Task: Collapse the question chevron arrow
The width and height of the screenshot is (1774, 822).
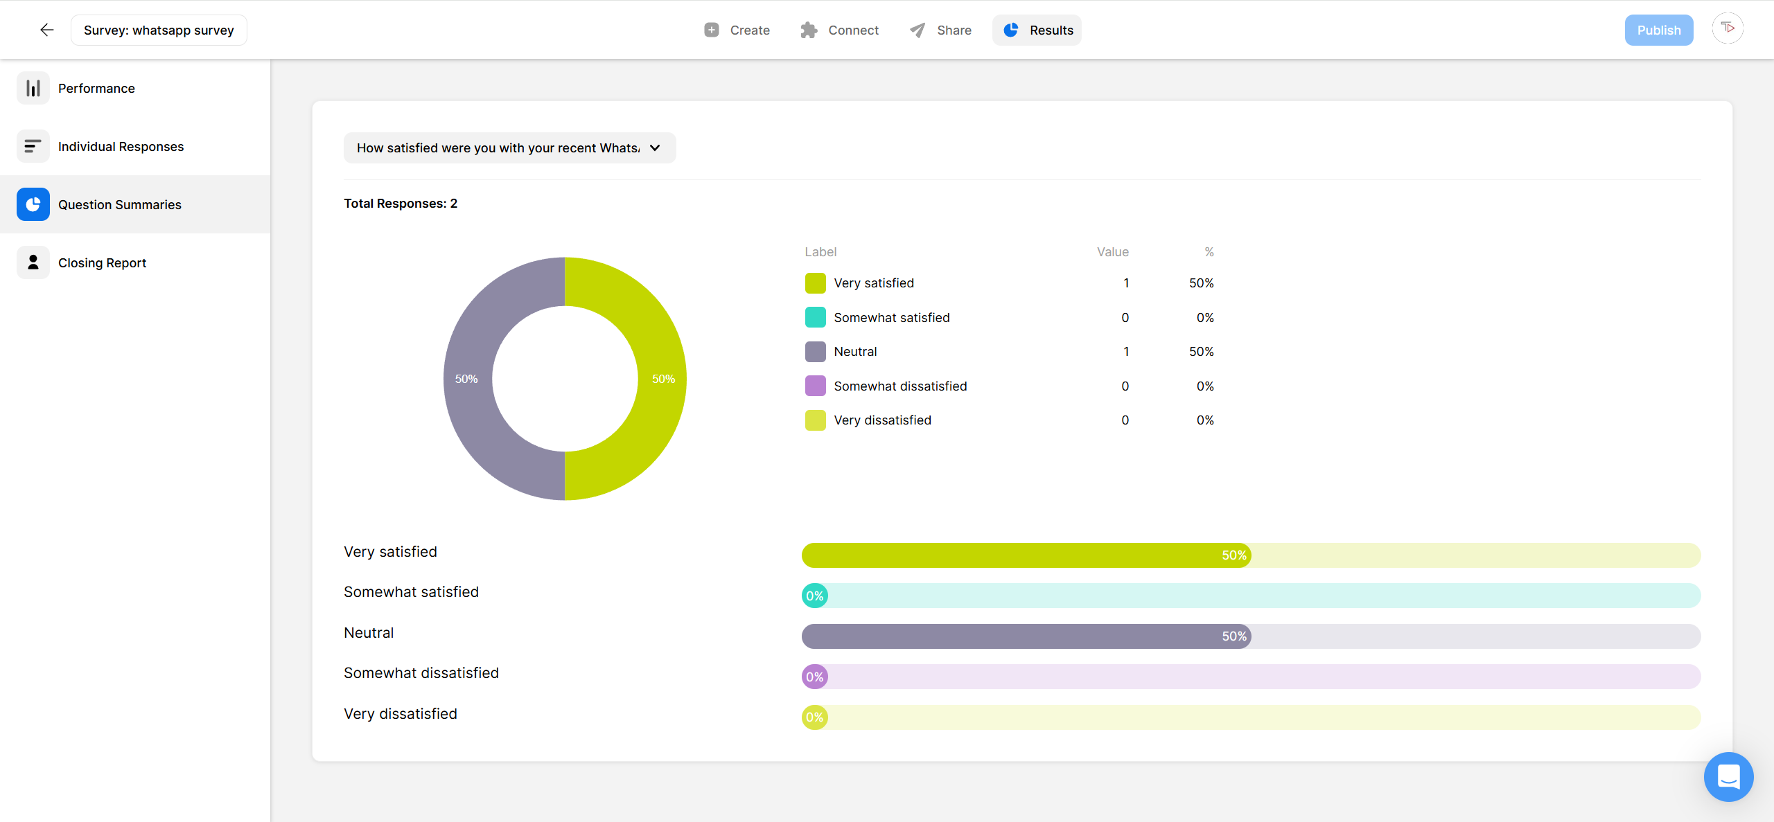Action: [654, 148]
